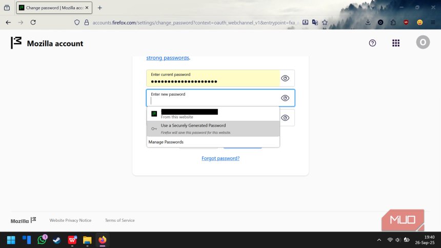Open the Mozilla apps grid menu
This screenshot has height=248, width=441.
396,43
